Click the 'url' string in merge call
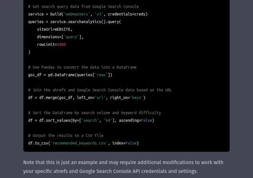Screen dimensions: 253x178 (100, 98)
